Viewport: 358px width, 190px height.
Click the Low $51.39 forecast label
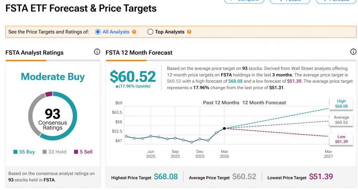341,139
